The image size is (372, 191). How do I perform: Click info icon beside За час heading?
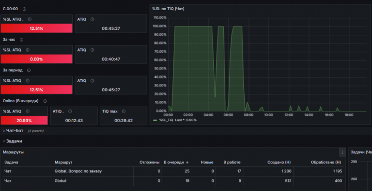tap(21, 40)
